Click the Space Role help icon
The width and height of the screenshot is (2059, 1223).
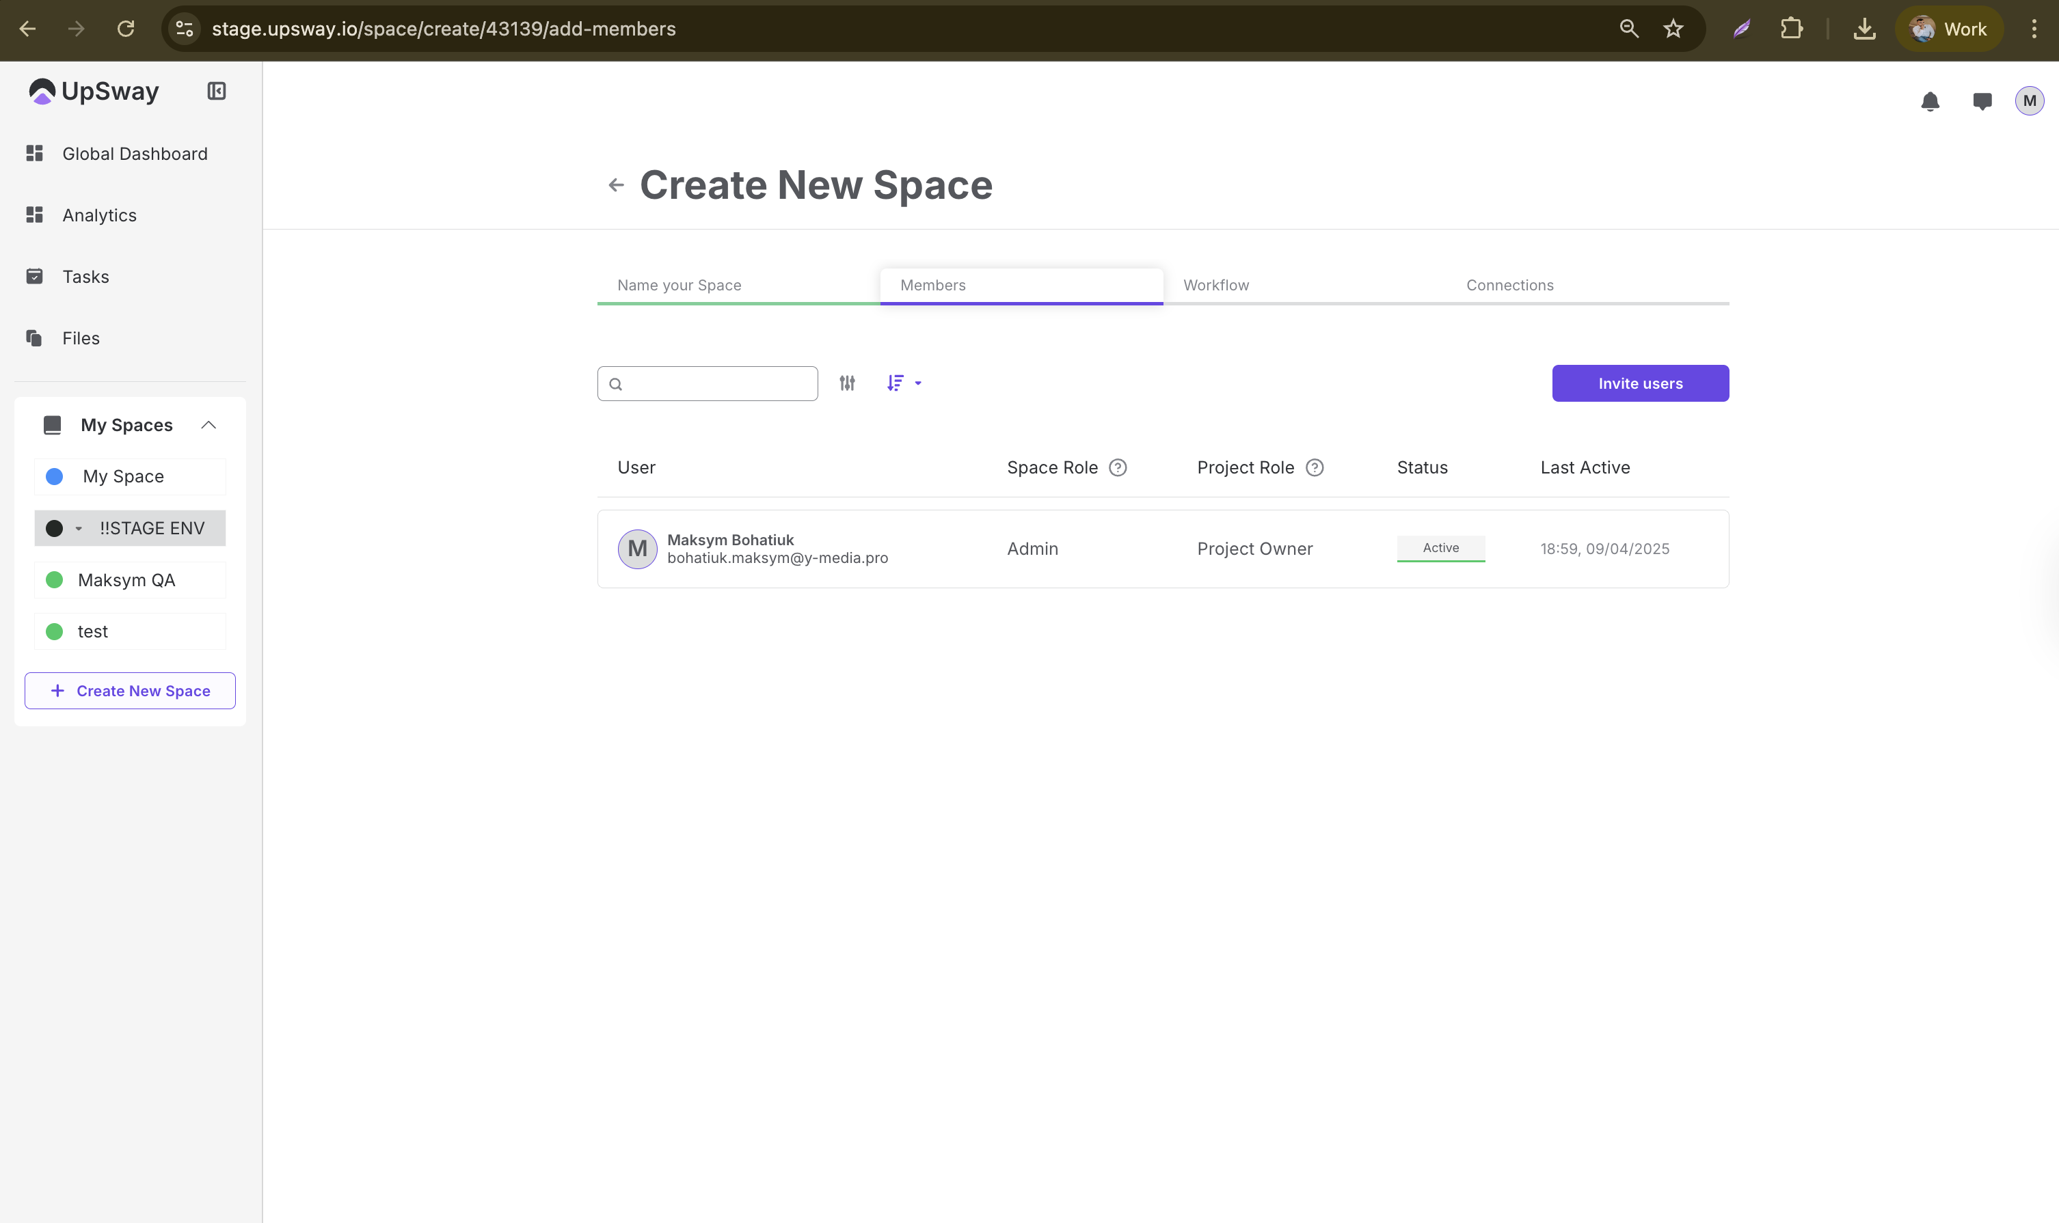tap(1117, 467)
